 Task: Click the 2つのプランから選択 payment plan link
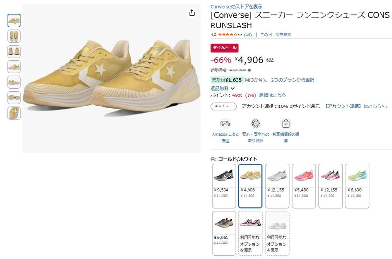click(x=293, y=80)
